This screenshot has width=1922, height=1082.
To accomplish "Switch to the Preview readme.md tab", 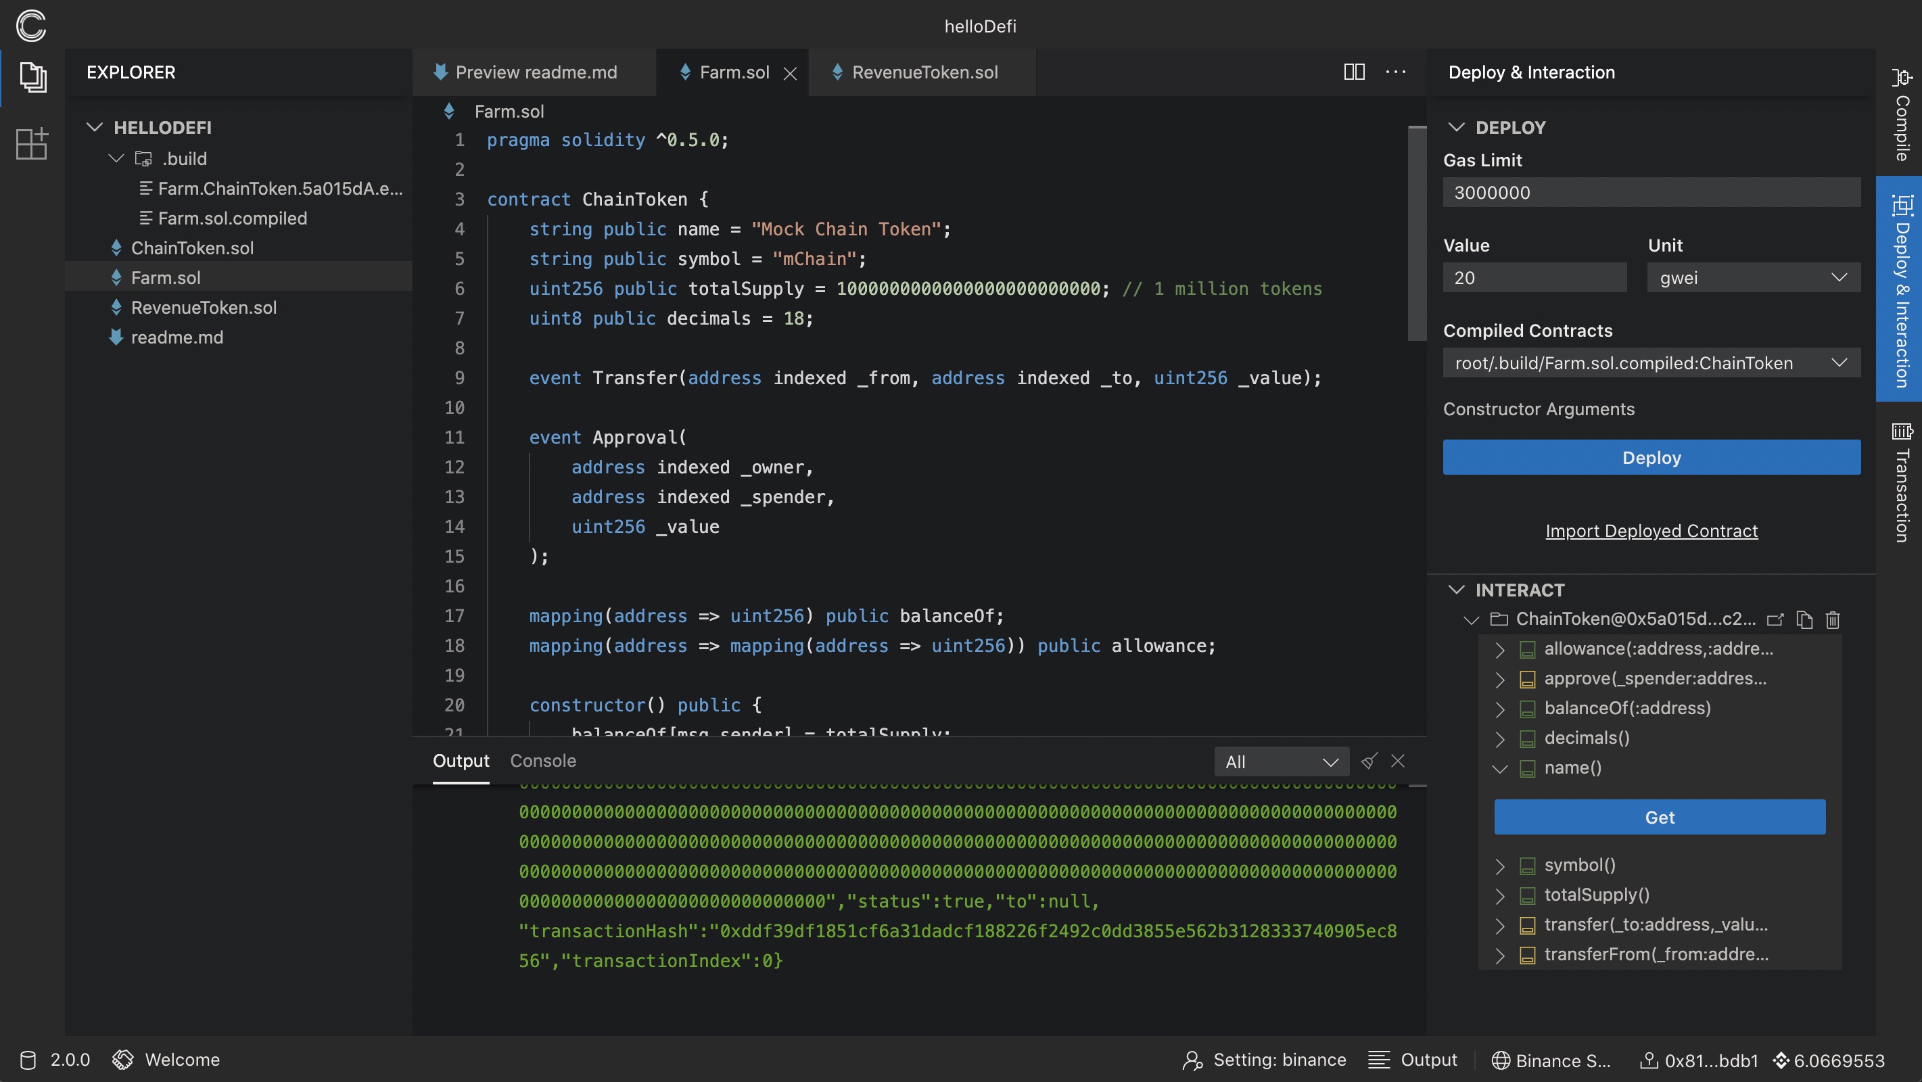I will (x=534, y=72).
